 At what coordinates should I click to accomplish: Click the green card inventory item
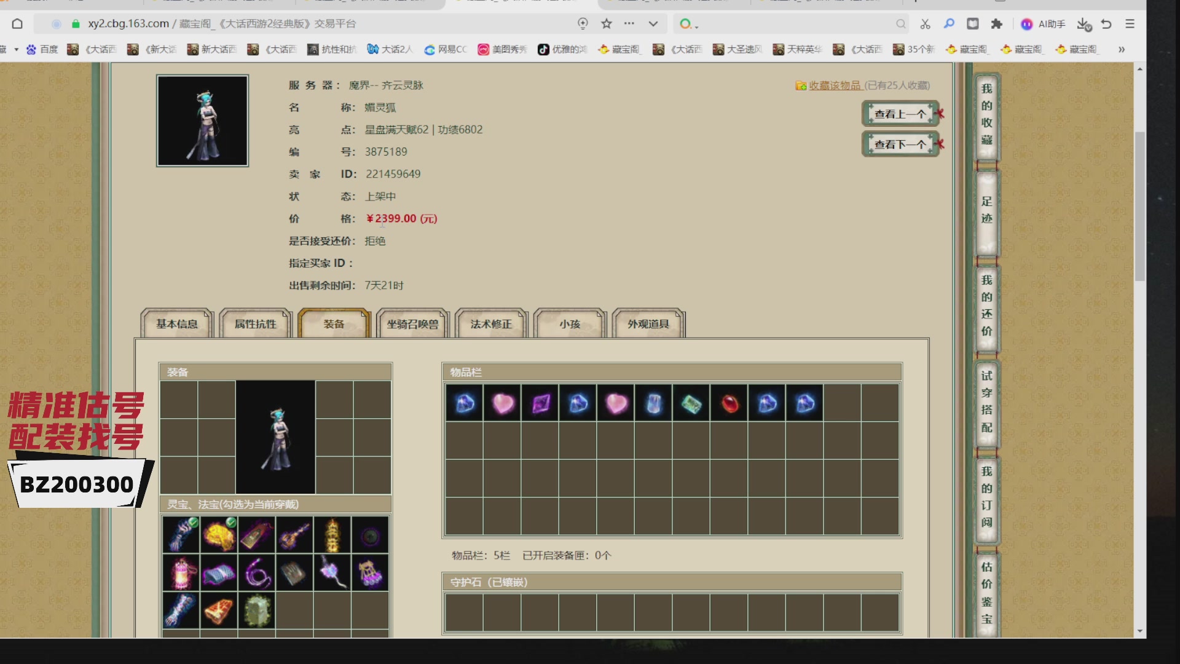(x=691, y=403)
